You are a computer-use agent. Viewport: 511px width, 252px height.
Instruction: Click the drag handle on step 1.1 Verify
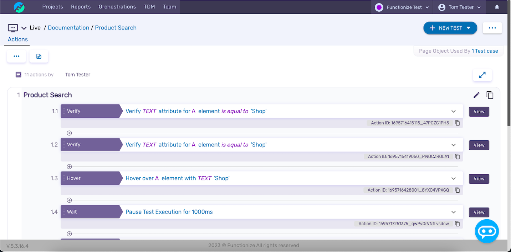coord(64,111)
